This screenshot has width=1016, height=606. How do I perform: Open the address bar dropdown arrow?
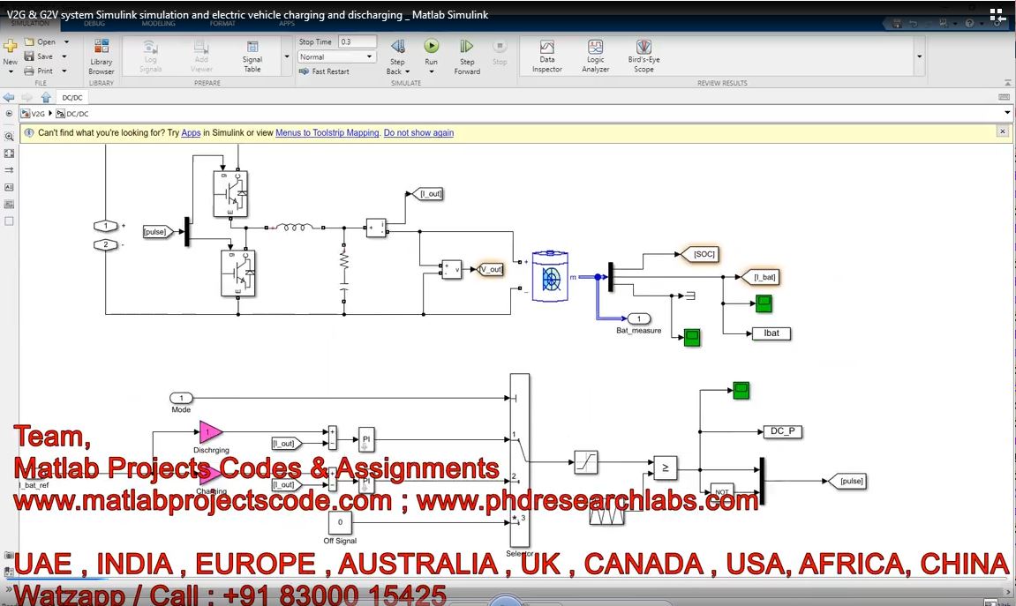tap(1007, 113)
